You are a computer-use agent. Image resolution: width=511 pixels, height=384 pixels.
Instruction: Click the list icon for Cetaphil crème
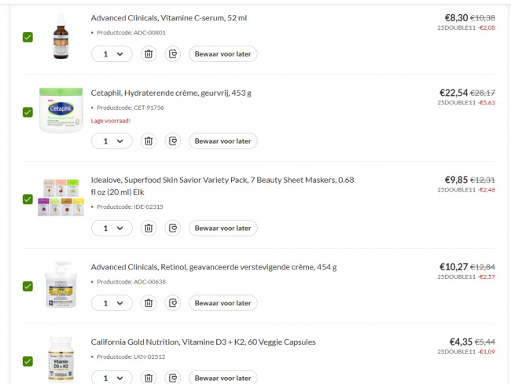173,141
